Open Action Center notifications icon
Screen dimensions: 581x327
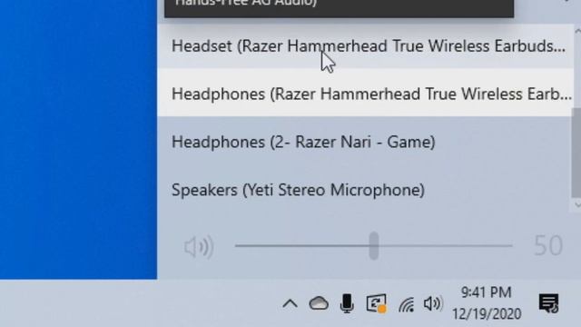[548, 303]
